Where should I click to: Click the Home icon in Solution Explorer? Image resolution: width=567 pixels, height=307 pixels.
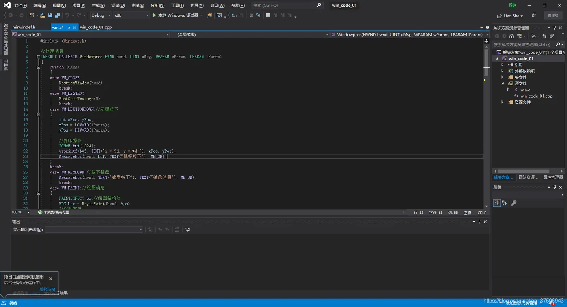click(512, 36)
